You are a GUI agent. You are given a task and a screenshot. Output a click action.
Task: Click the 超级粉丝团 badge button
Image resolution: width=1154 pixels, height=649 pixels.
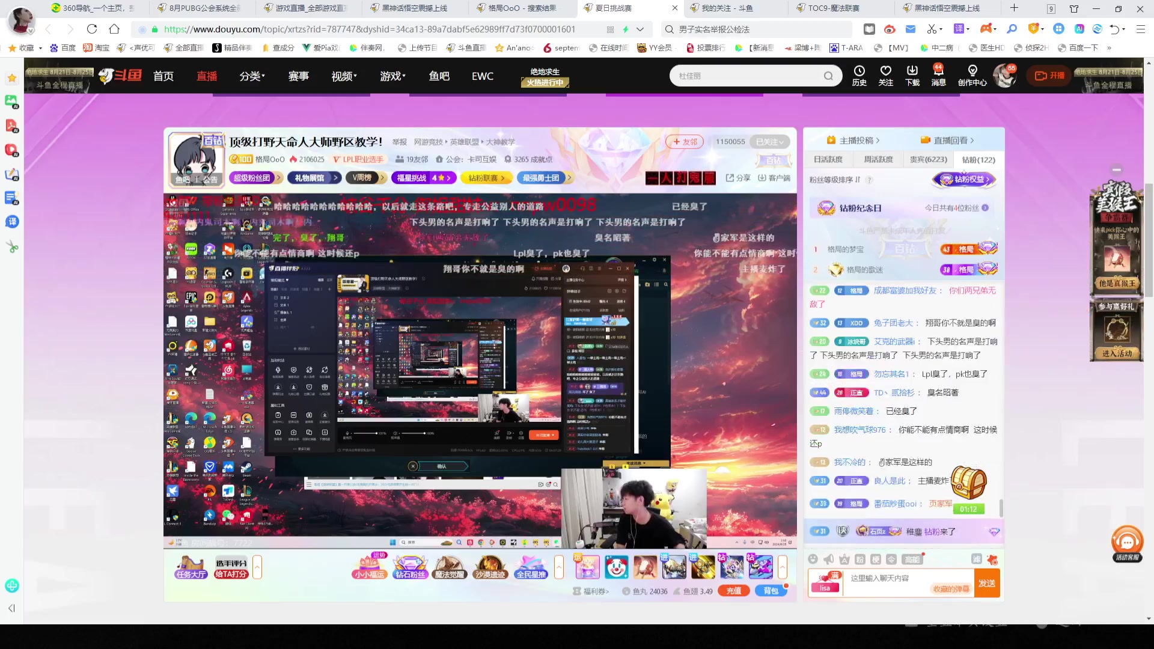click(x=255, y=178)
